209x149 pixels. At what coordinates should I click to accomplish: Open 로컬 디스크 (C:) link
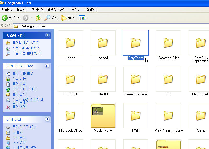coord(24,127)
